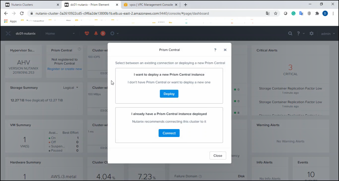Click Connect to existing Prism Central instance
The image size is (339, 181).
(169, 133)
